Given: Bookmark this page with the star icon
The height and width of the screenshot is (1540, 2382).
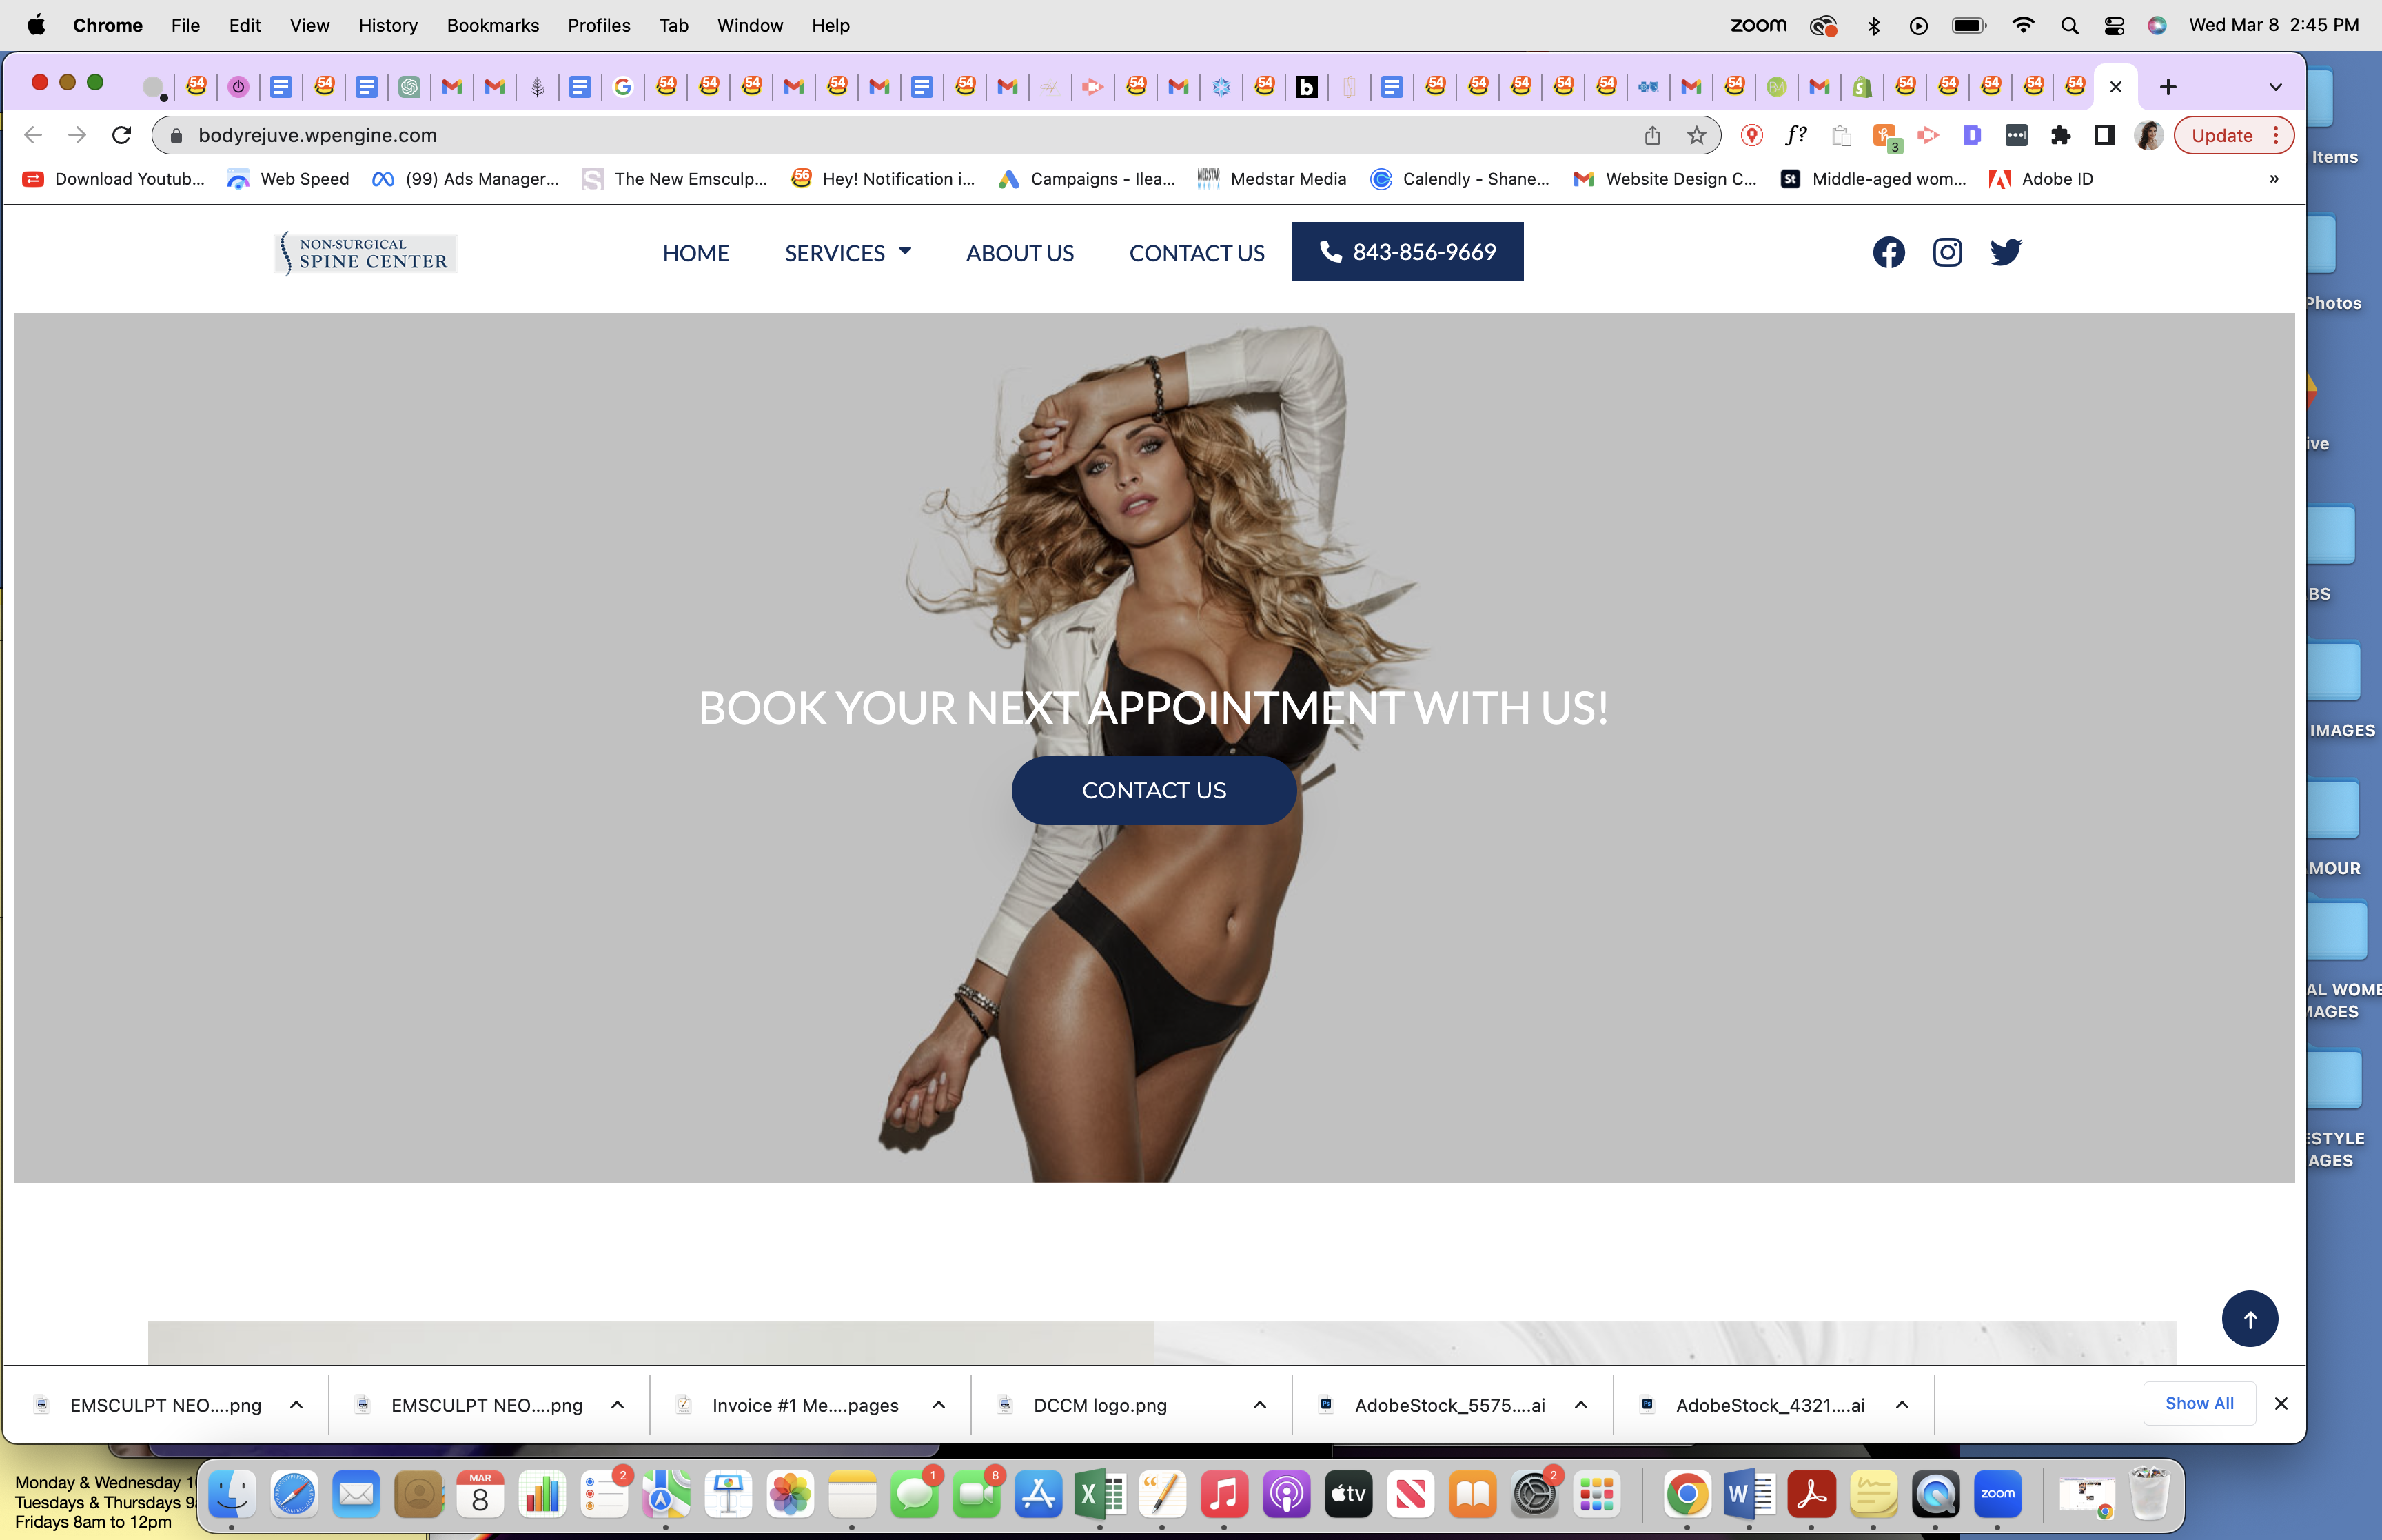Looking at the screenshot, I should coord(1696,135).
